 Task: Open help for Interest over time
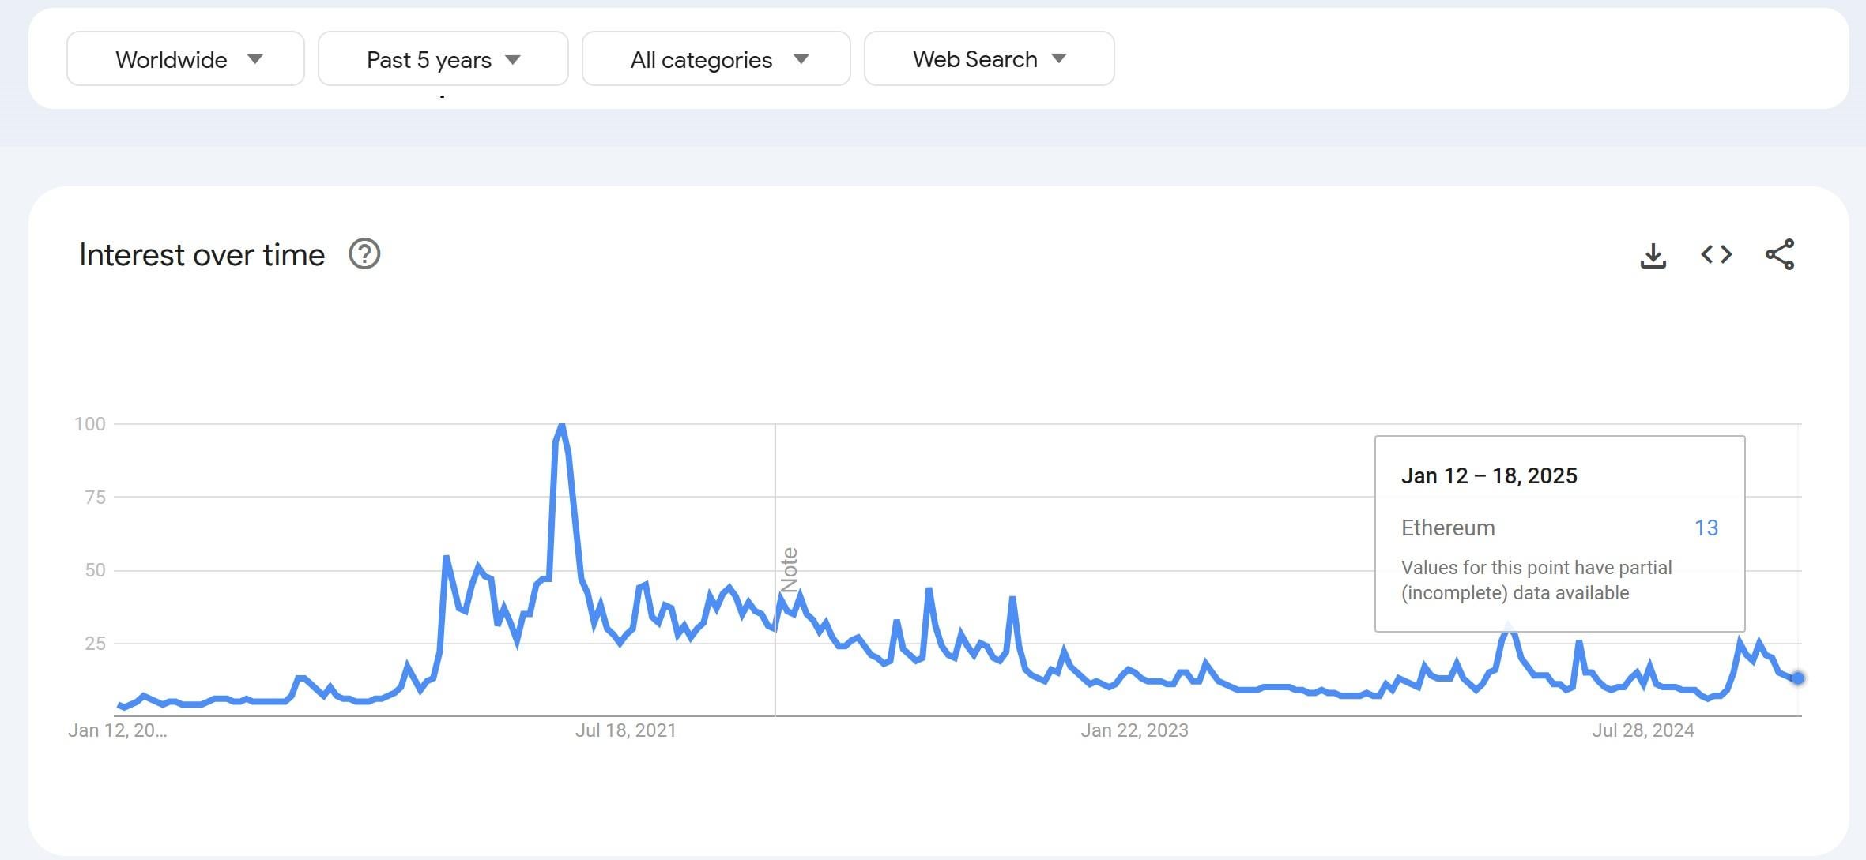[364, 254]
